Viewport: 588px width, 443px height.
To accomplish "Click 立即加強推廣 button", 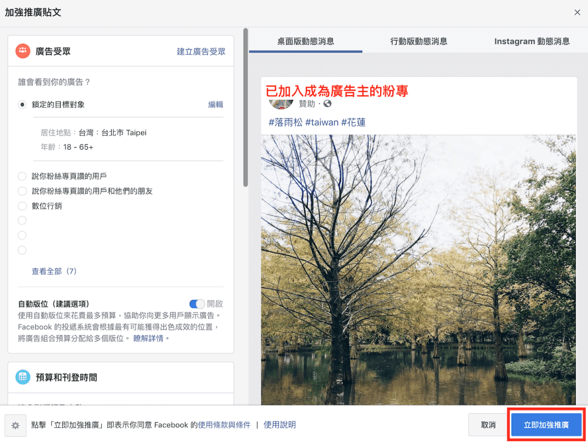I will click(546, 425).
